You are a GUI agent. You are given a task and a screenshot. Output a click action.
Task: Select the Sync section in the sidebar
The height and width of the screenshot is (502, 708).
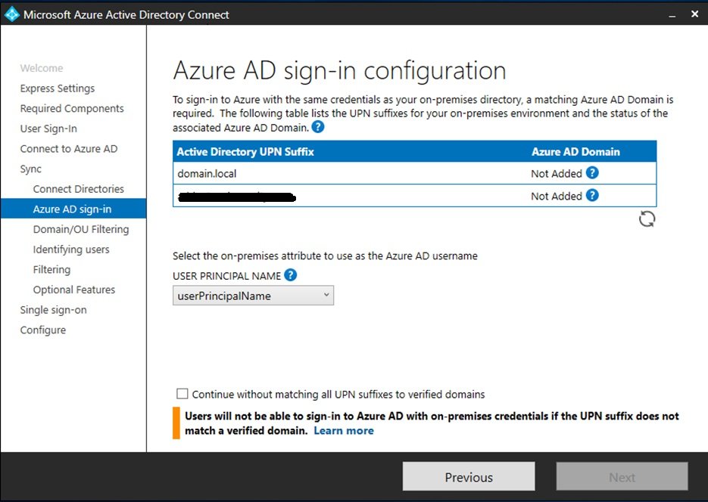[x=31, y=169]
